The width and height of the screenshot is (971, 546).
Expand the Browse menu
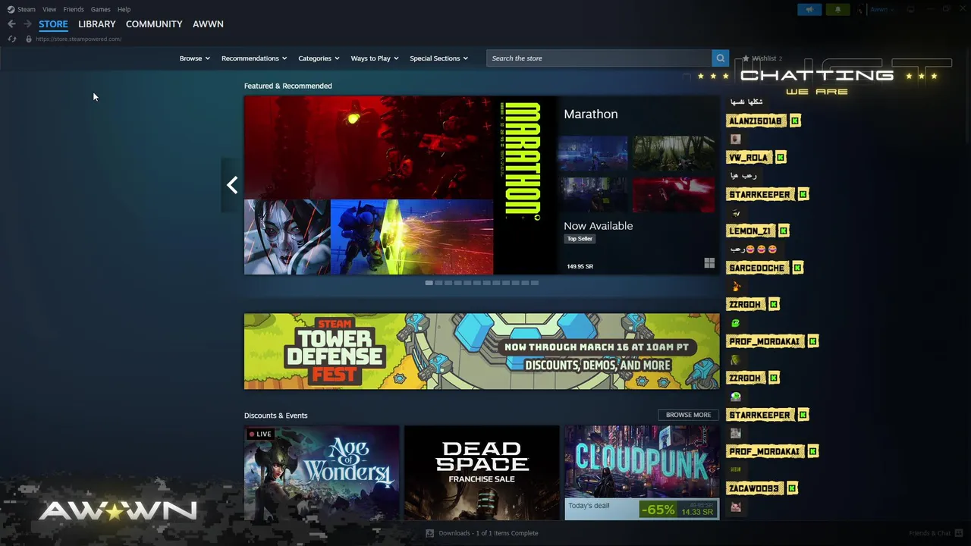pos(194,58)
